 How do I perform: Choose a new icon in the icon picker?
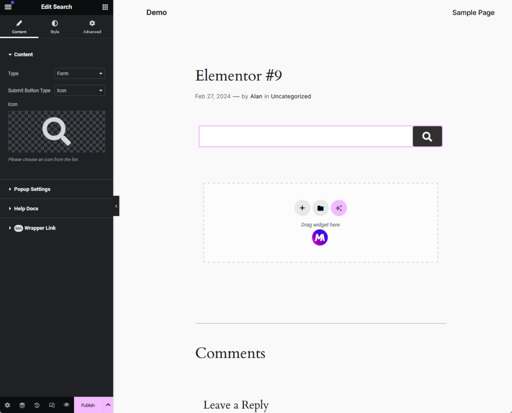pos(56,131)
